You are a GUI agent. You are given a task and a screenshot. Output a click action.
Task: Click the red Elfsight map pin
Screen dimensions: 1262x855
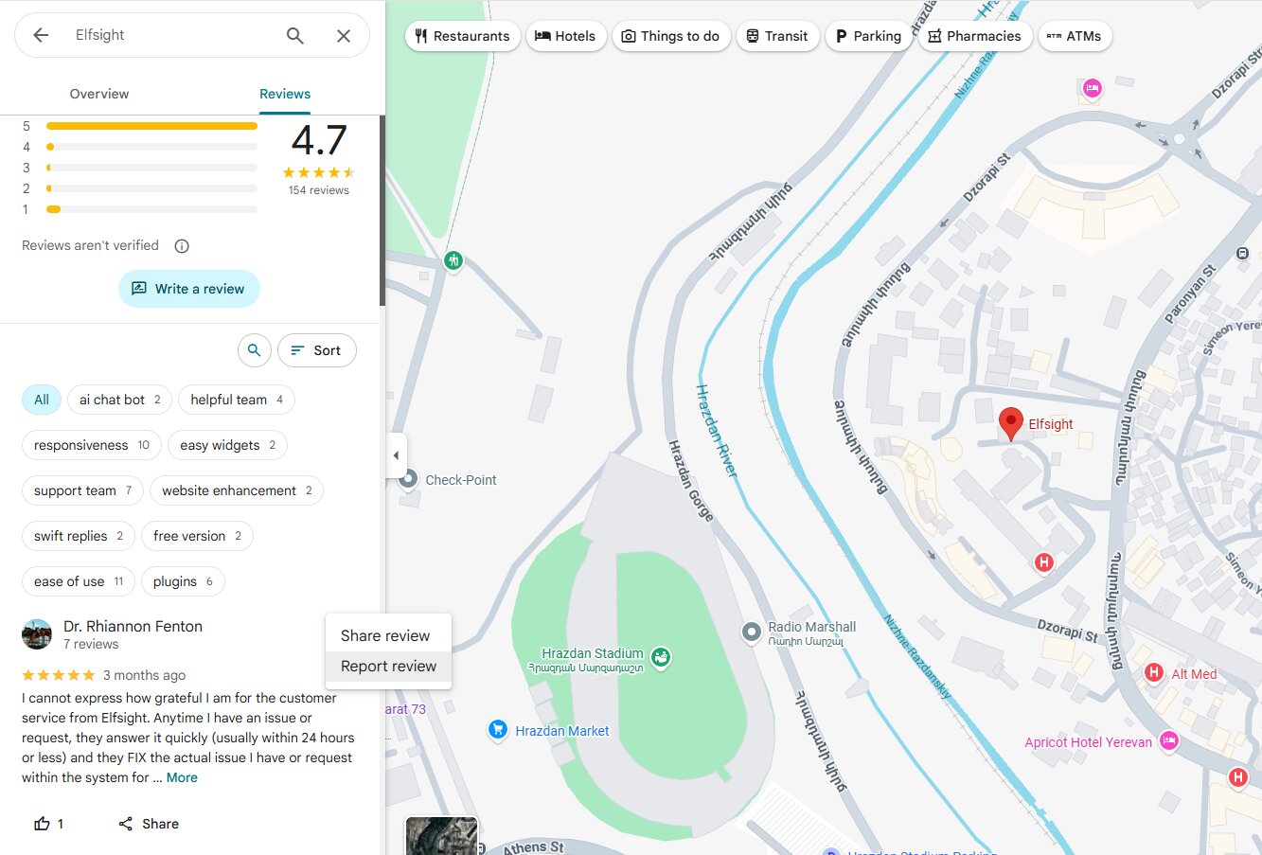(x=1011, y=423)
